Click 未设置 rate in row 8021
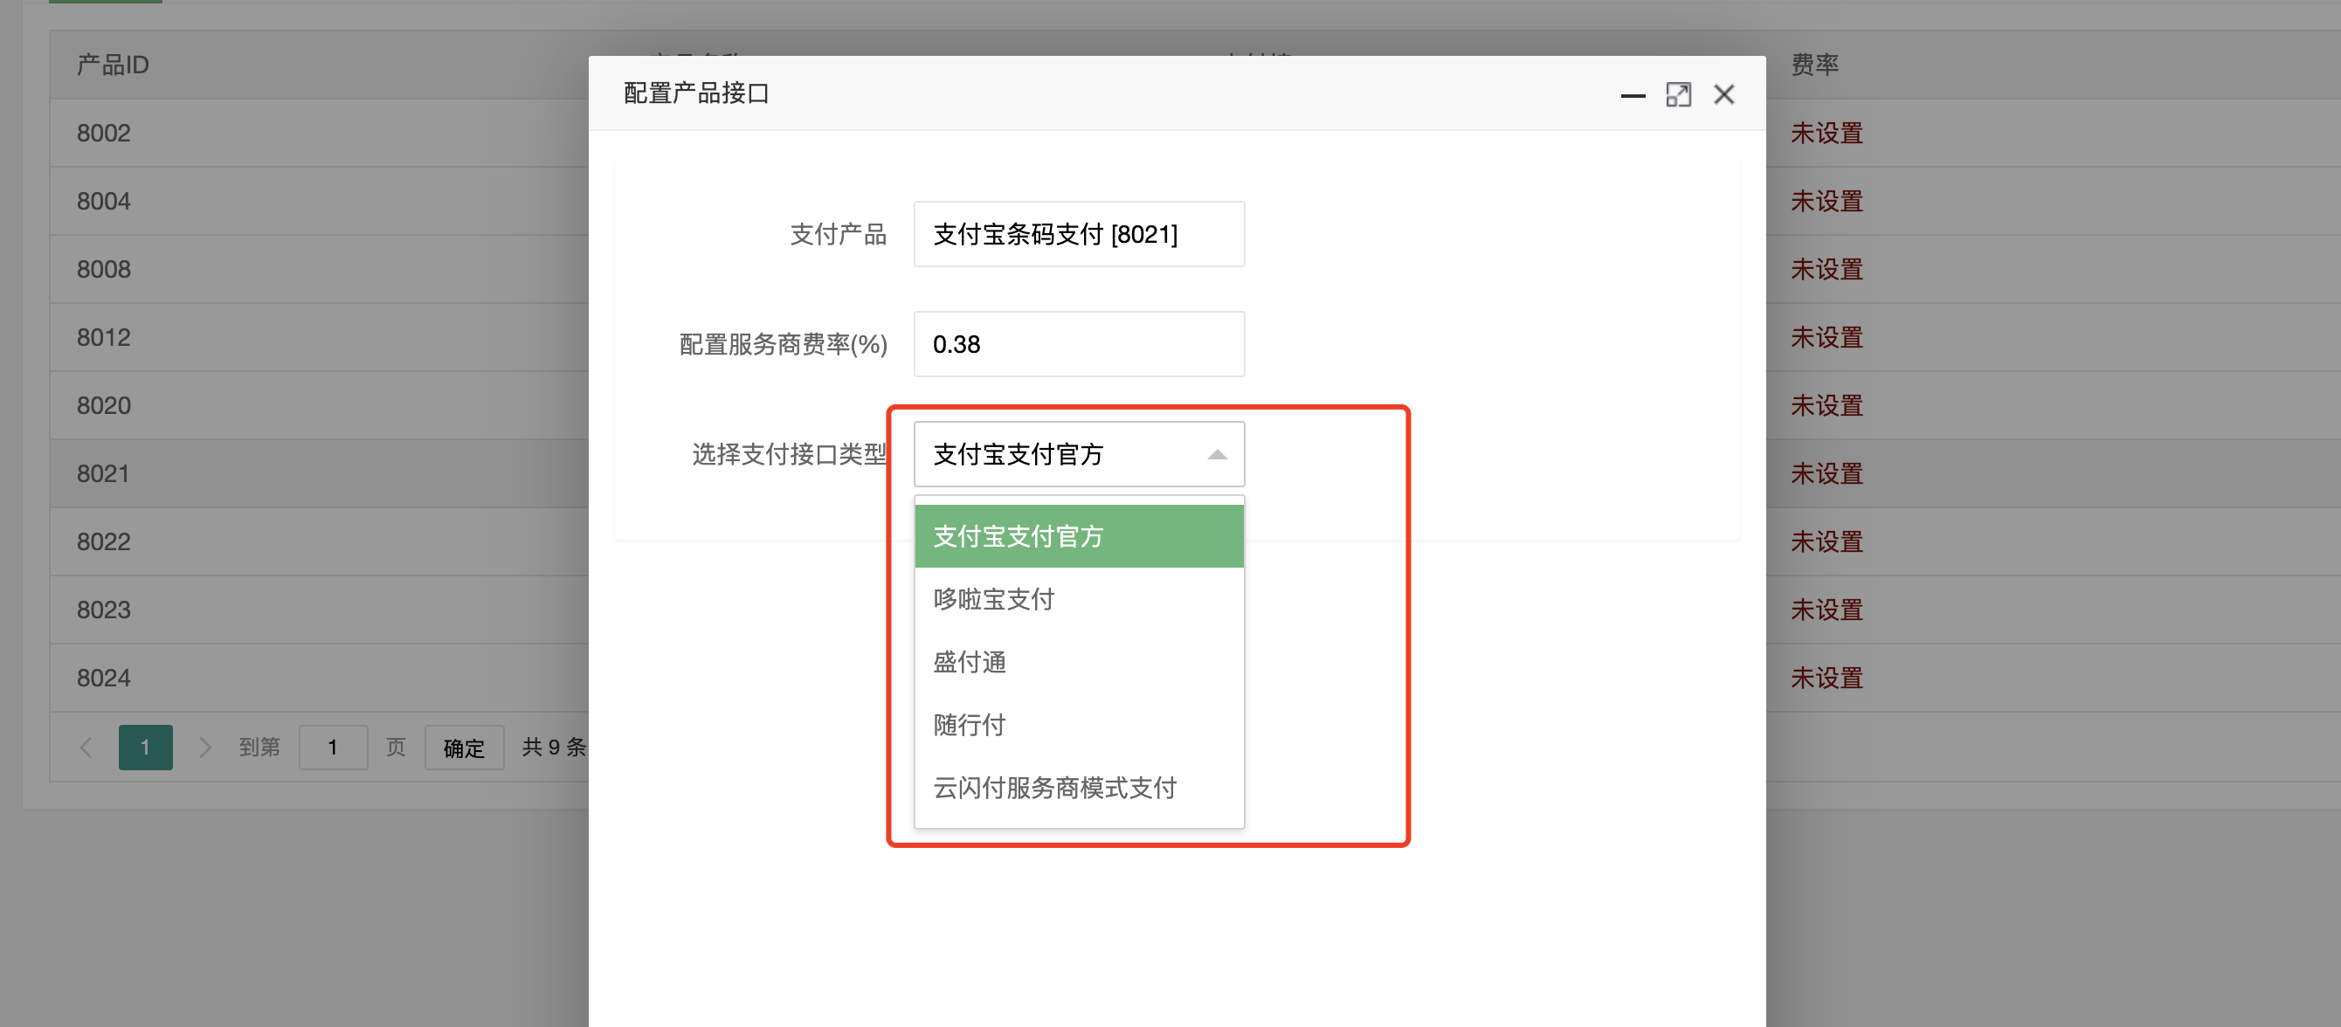This screenshot has height=1027, width=2341. tap(1827, 473)
